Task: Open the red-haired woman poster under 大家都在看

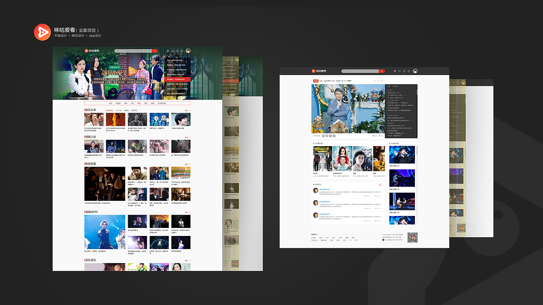Action: coord(342,159)
